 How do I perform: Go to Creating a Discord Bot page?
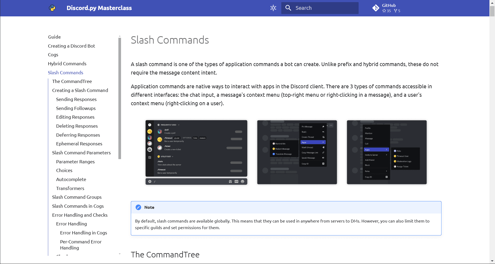(71, 46)
